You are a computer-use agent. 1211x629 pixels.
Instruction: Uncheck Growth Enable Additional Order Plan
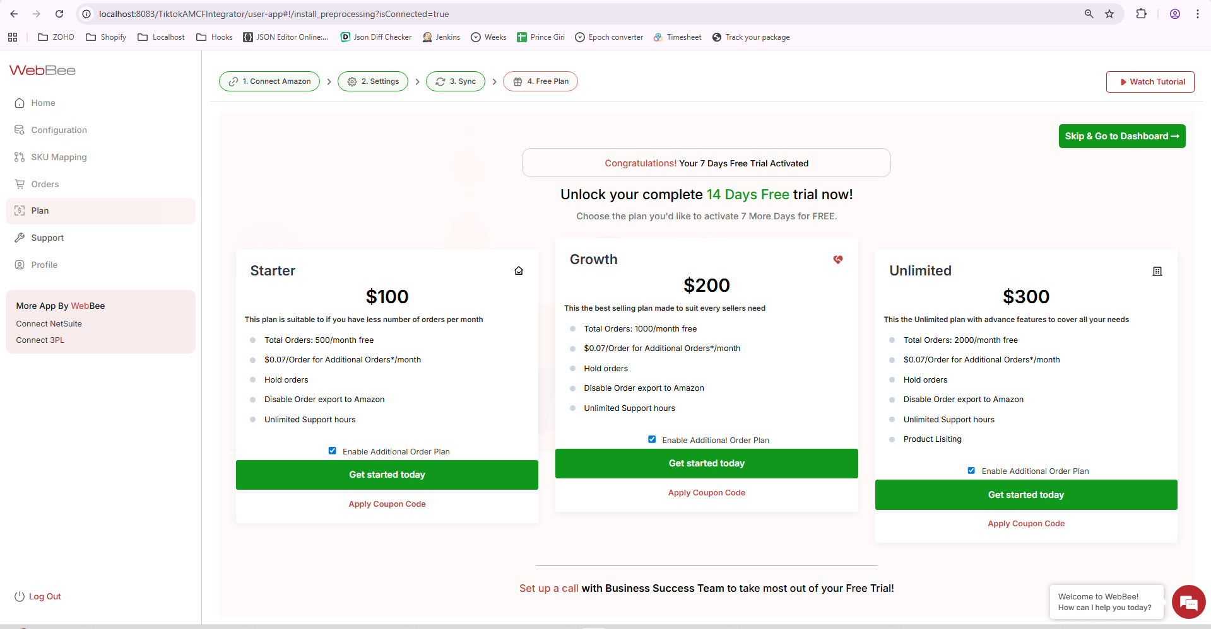pyautogui.click(x=652, y=439)
